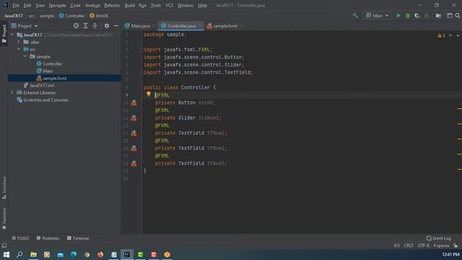This screenshot has height=260, width=462.
Task: Open the Problems tool window
Action: click(x=48, y=238)
